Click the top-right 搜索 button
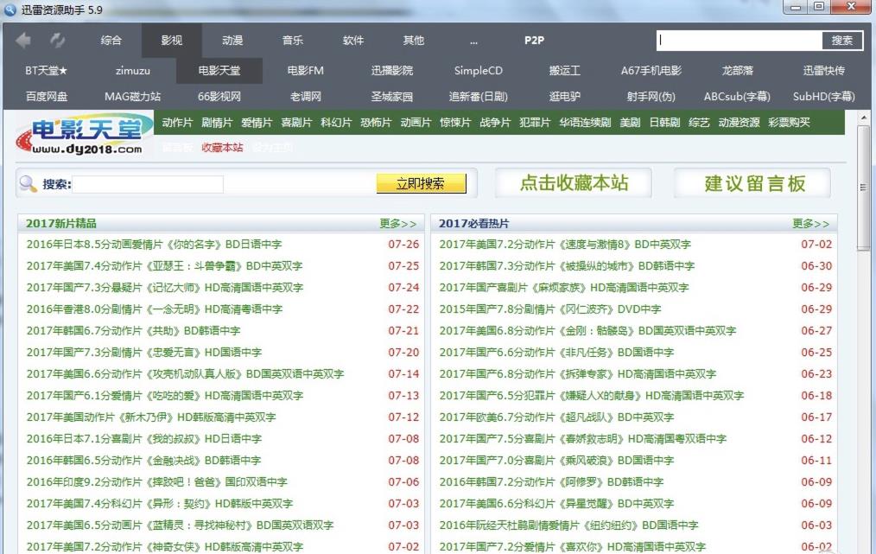The width and height of the screenshot is (876, 554). tap(841, 41)
